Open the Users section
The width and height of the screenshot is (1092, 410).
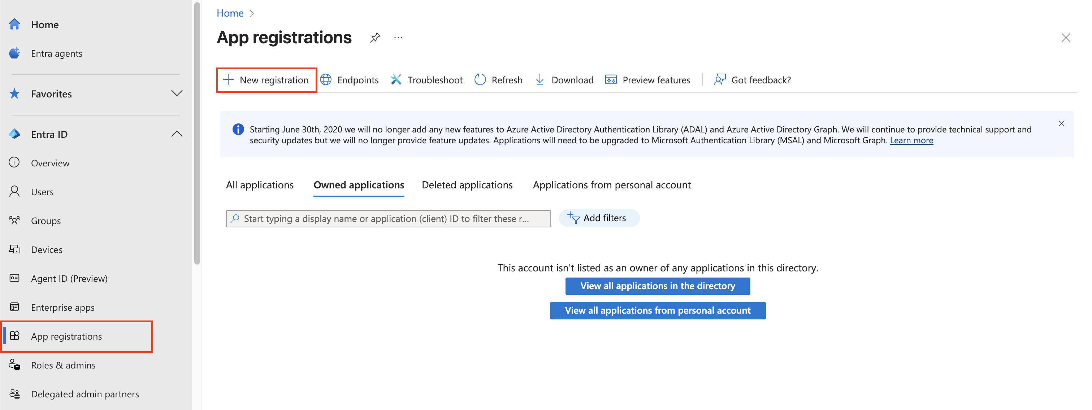(x=42, y=191)
